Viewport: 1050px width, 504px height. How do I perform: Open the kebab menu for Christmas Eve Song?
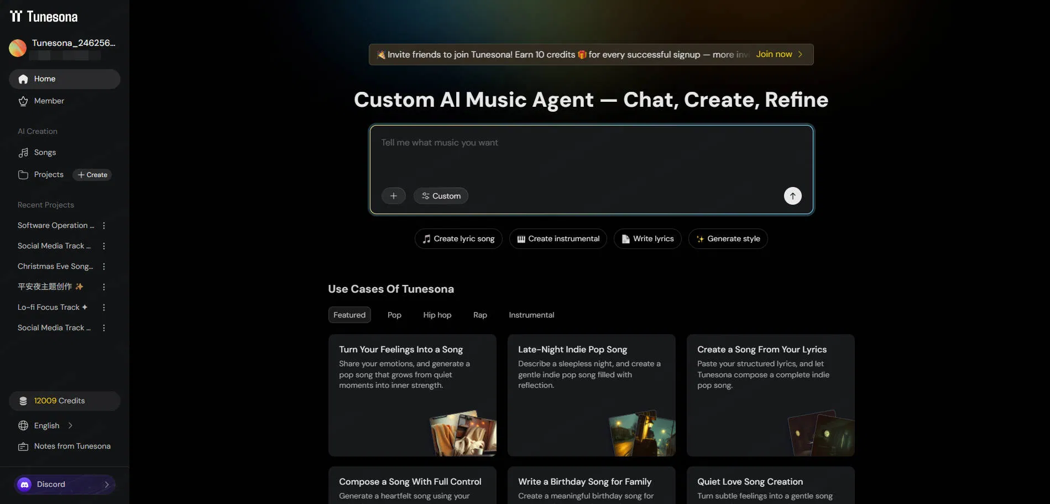pyautogui.click(x=103, y=266)
